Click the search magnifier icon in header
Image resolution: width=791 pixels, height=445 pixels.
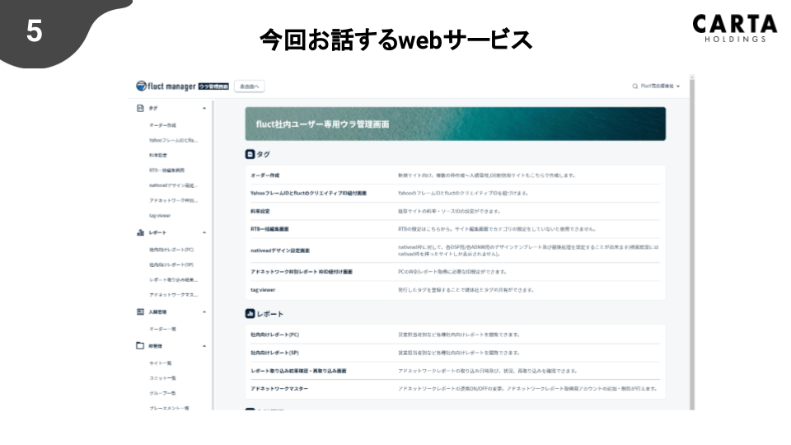(635, 87)
